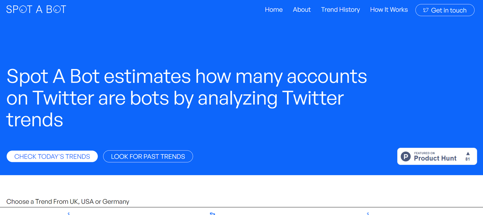This screenshot has width=483, height=215.
Task: Click the Twitter bird icon in the navbar
Action: (426, 10)
